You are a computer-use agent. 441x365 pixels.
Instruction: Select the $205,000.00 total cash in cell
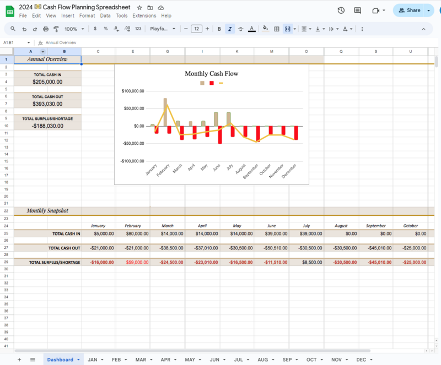click(x=47, y=82)
